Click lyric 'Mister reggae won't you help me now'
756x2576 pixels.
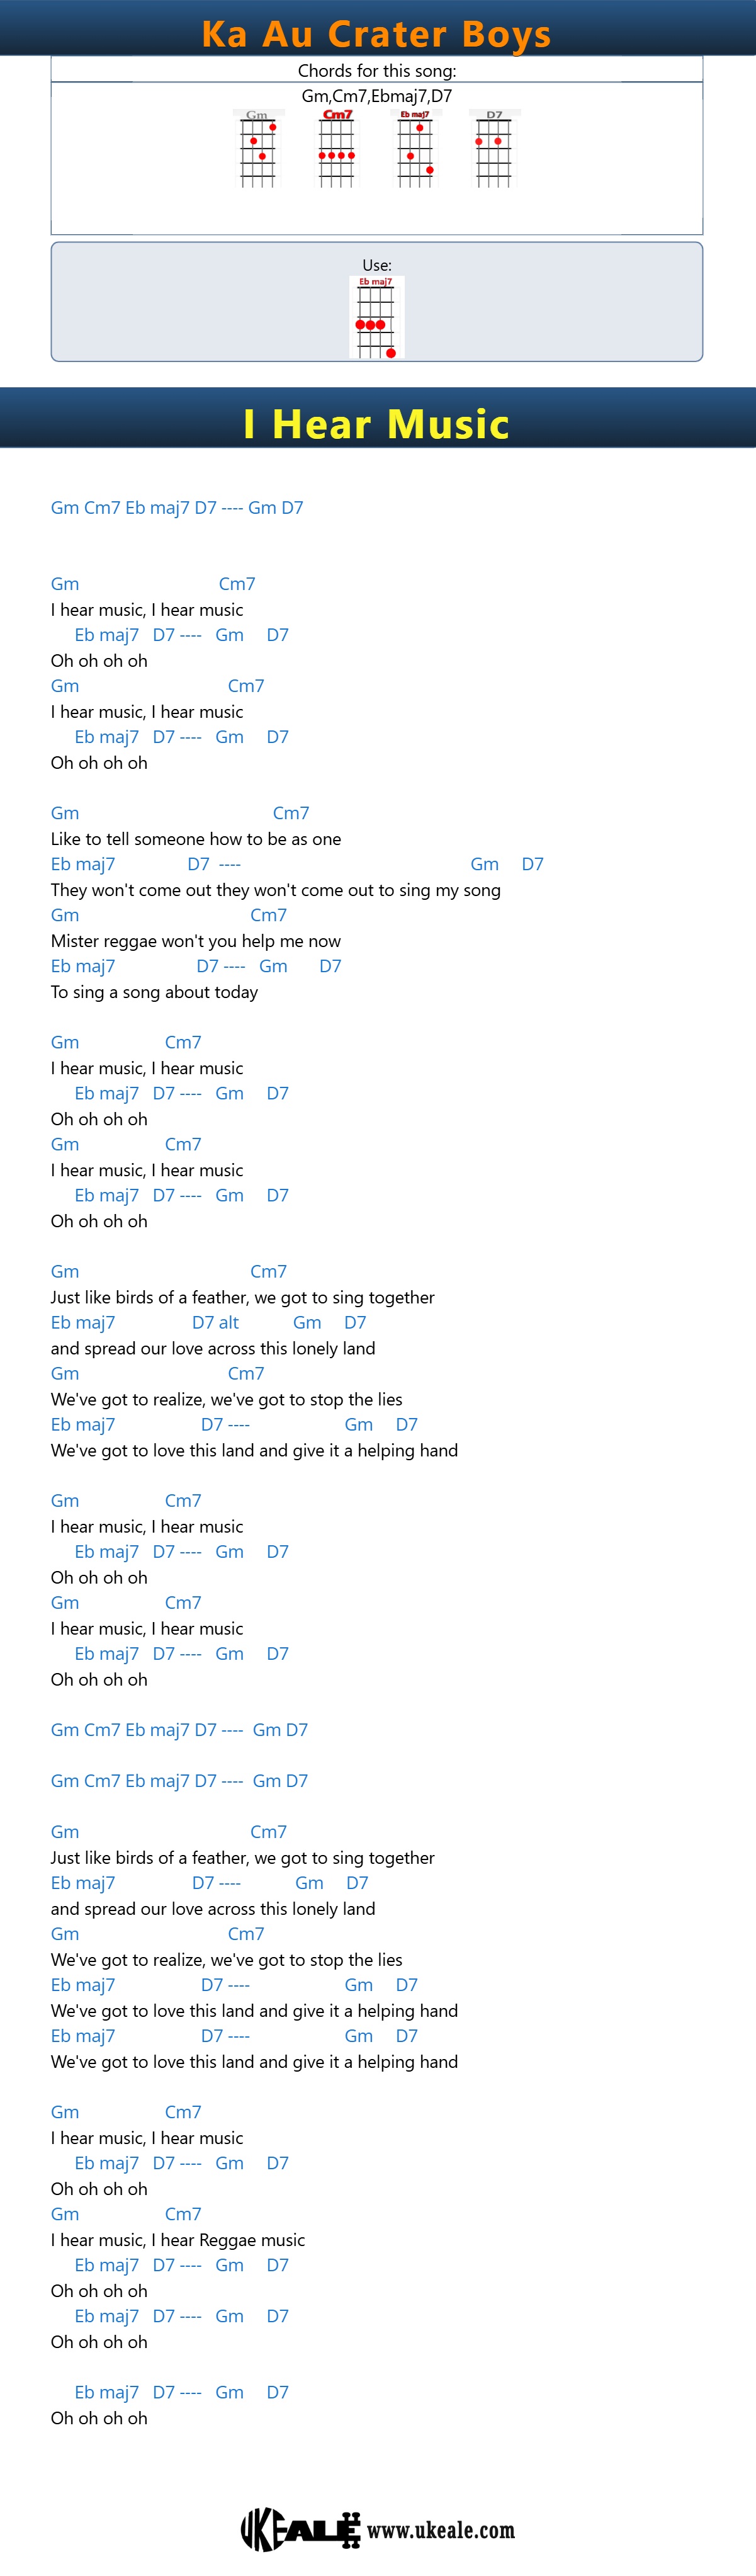coord(196,941)
